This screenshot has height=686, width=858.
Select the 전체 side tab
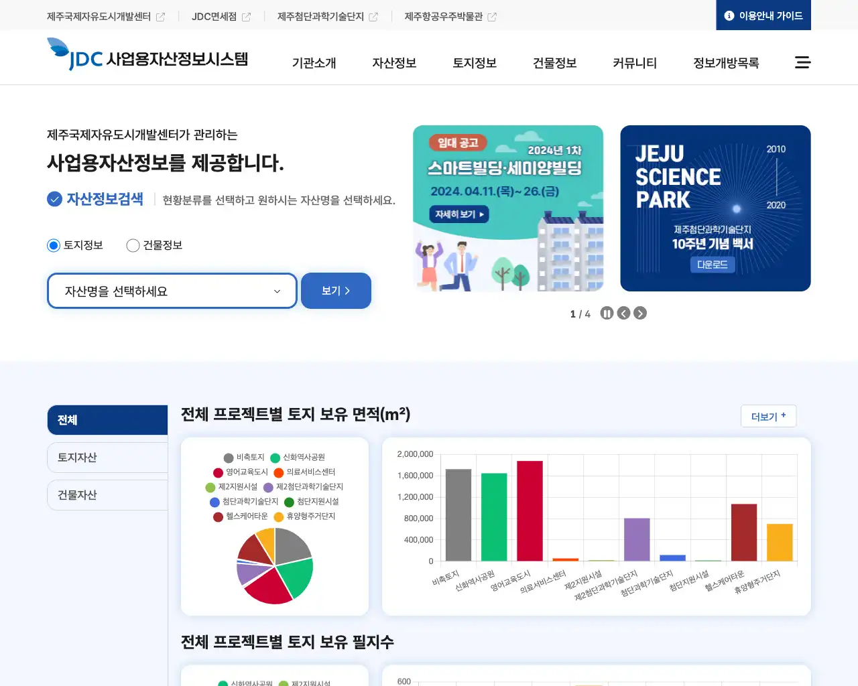pyautogui.click(x=107, y=420)
